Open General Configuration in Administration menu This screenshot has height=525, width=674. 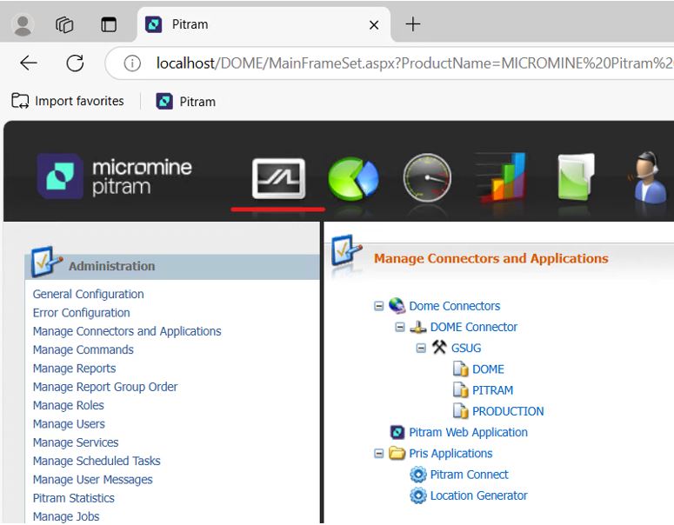click(x=88, y=294)
